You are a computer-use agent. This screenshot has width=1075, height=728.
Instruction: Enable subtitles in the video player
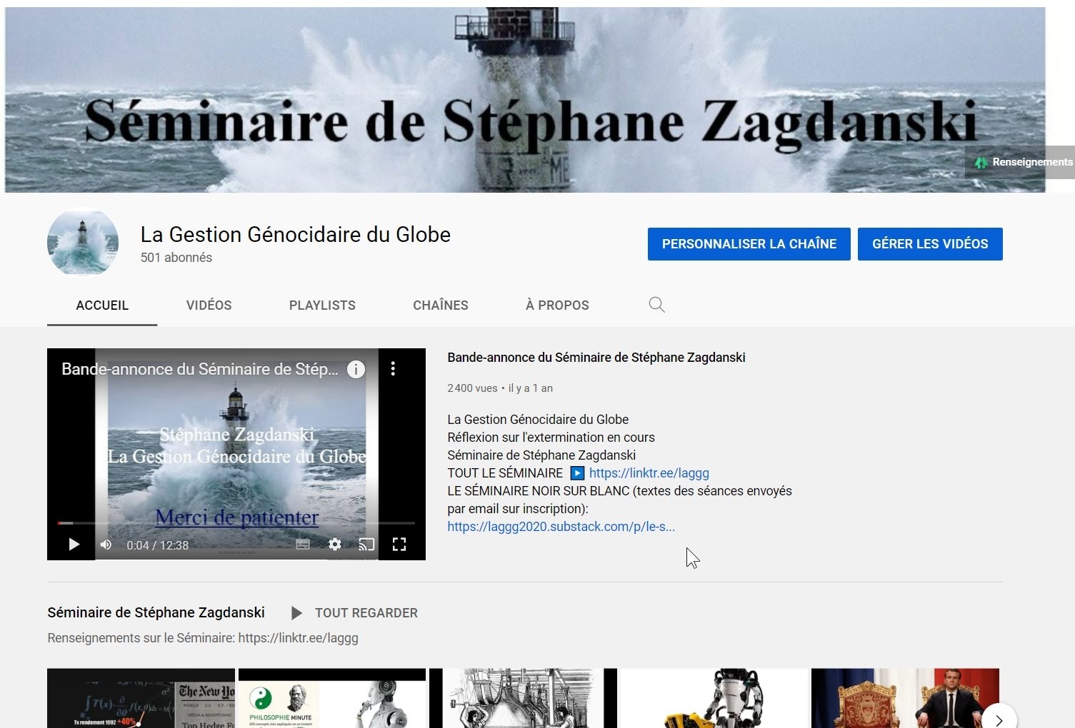pos(303,544)
